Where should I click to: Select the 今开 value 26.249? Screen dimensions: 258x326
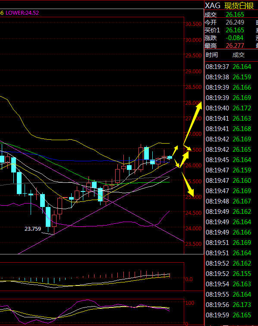coord(235,22)
